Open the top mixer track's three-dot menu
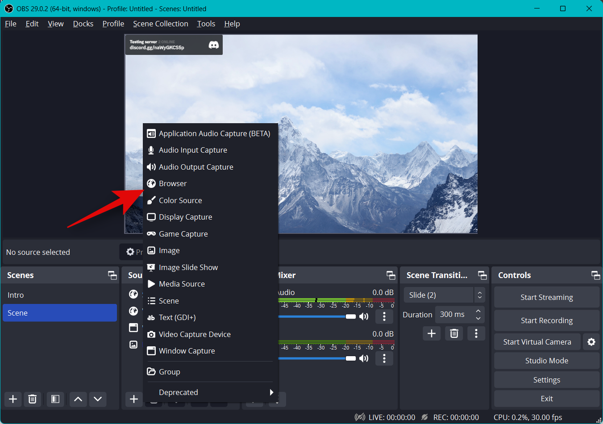Viewport: 603px width, 424px height. [x=384, y=316]
